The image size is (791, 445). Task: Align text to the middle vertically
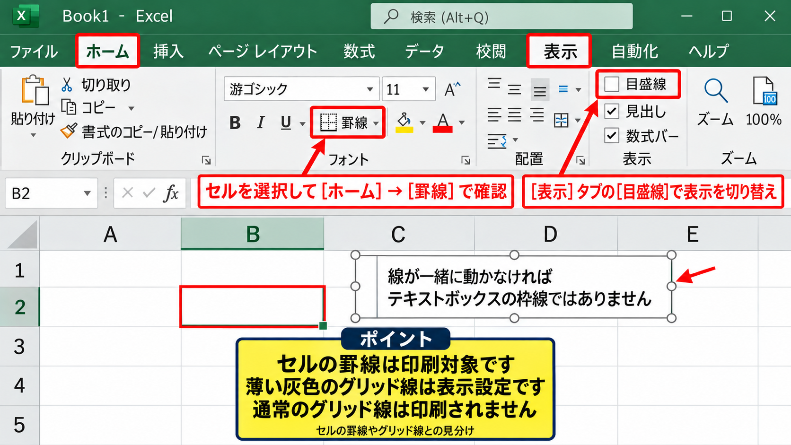pos(515,89)
